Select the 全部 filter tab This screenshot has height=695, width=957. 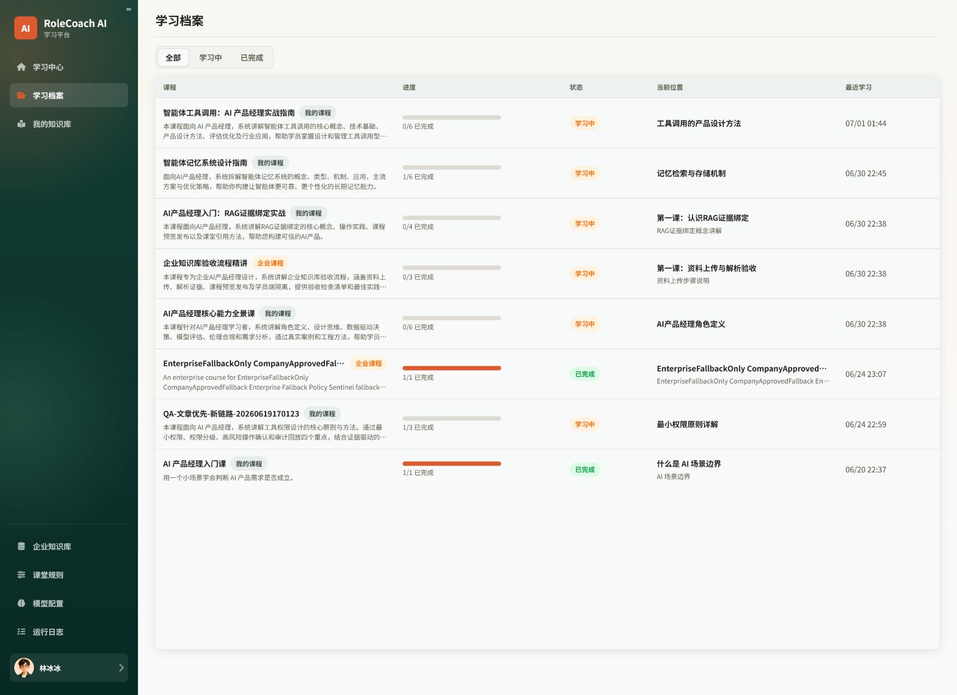tap(173, 57)
